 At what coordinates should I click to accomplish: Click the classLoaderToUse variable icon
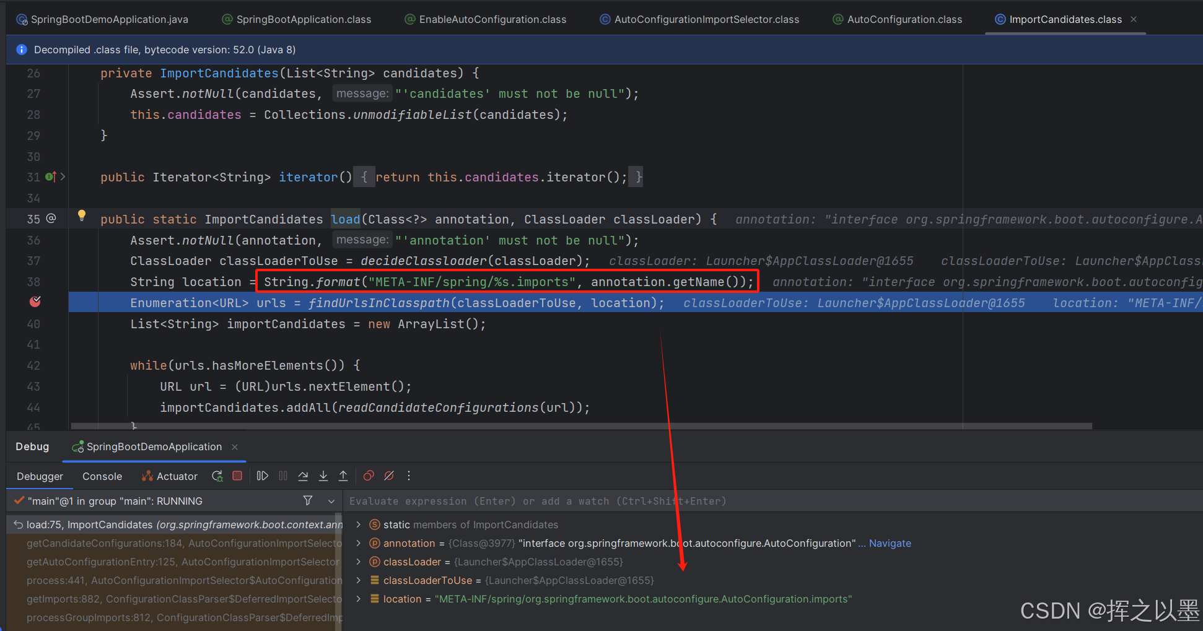pyautogui.click(x=374, y=580)
